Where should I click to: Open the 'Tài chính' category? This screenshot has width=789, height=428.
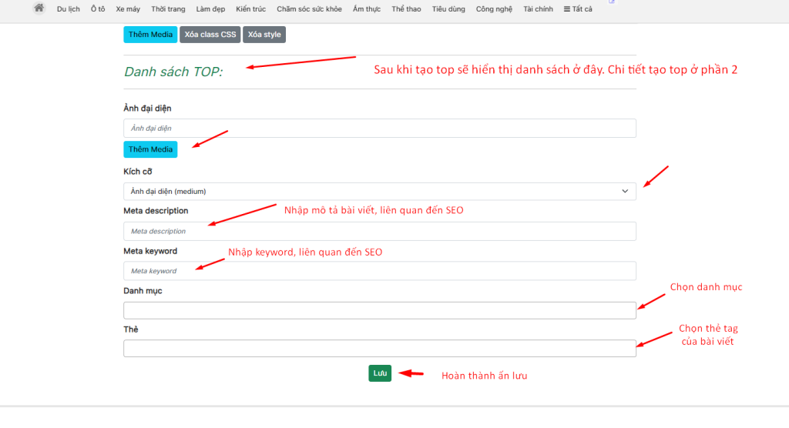(538, 9)
